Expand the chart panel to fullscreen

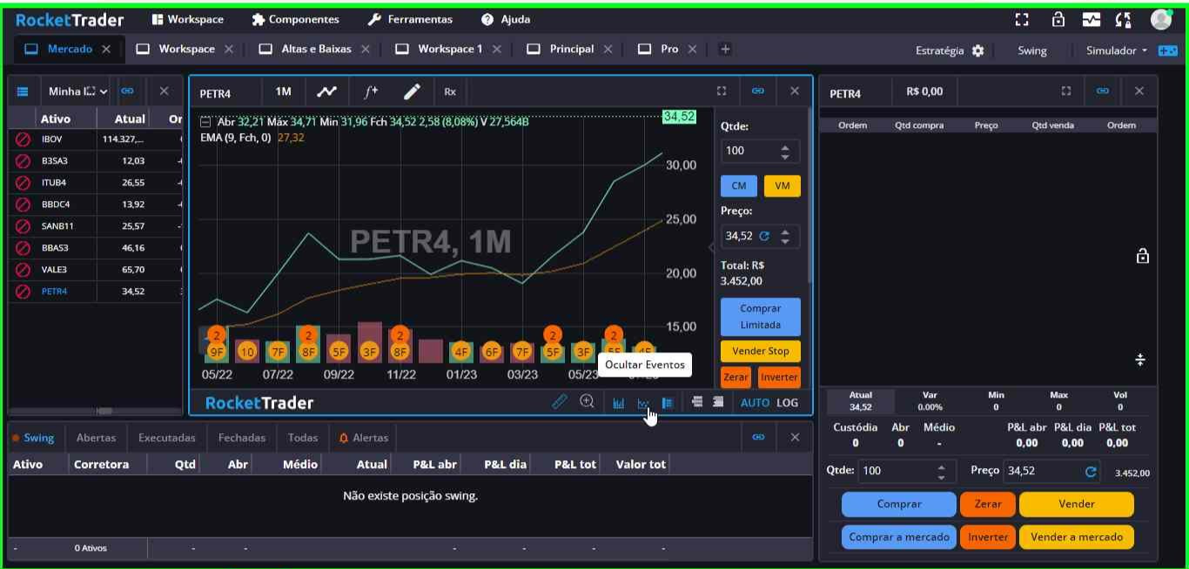point(722,91)
